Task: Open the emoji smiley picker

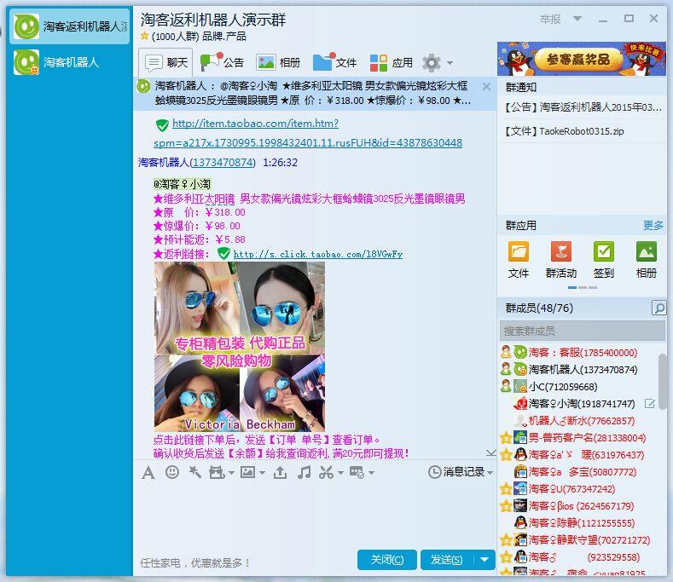Action: pyautogui.click(x=172, y=472)
